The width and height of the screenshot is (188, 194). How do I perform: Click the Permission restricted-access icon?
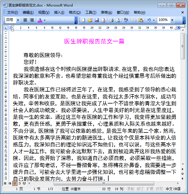(x=103, y=20)
